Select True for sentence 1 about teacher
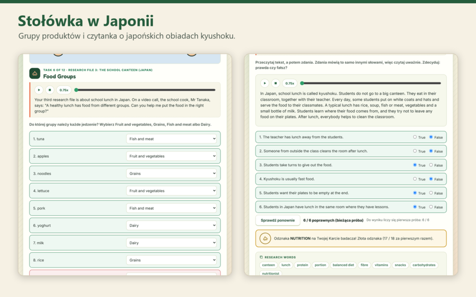This screenshot has width=476, height=297. point(415,137)
